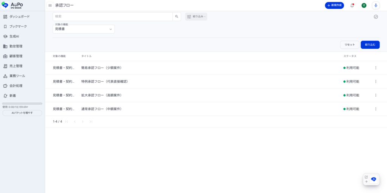
Task: Open more options for 通常承認フロー row
Action: click(376, 109)
